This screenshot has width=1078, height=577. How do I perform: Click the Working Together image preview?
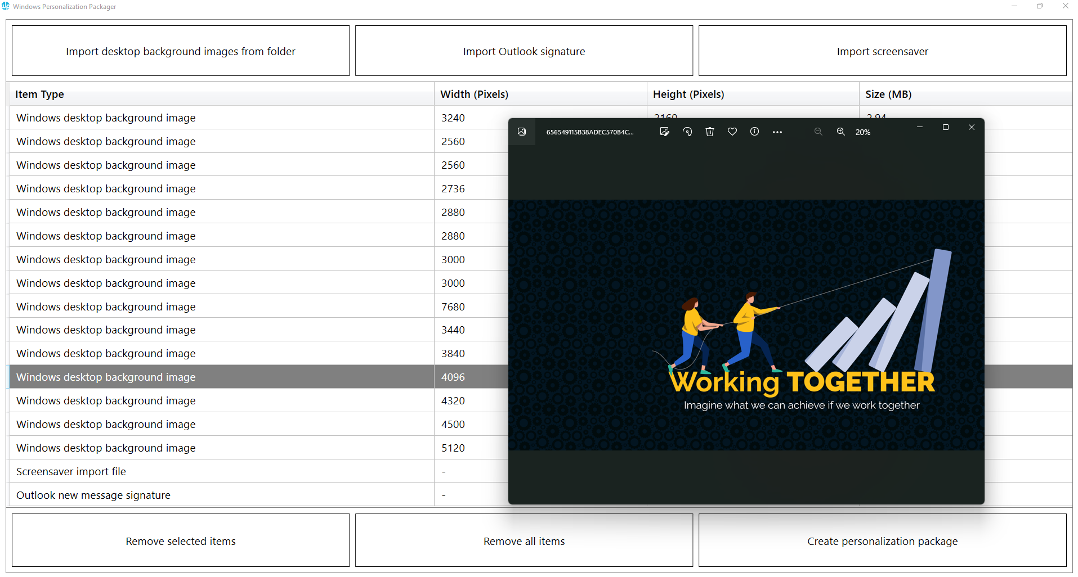coord(746,325)
